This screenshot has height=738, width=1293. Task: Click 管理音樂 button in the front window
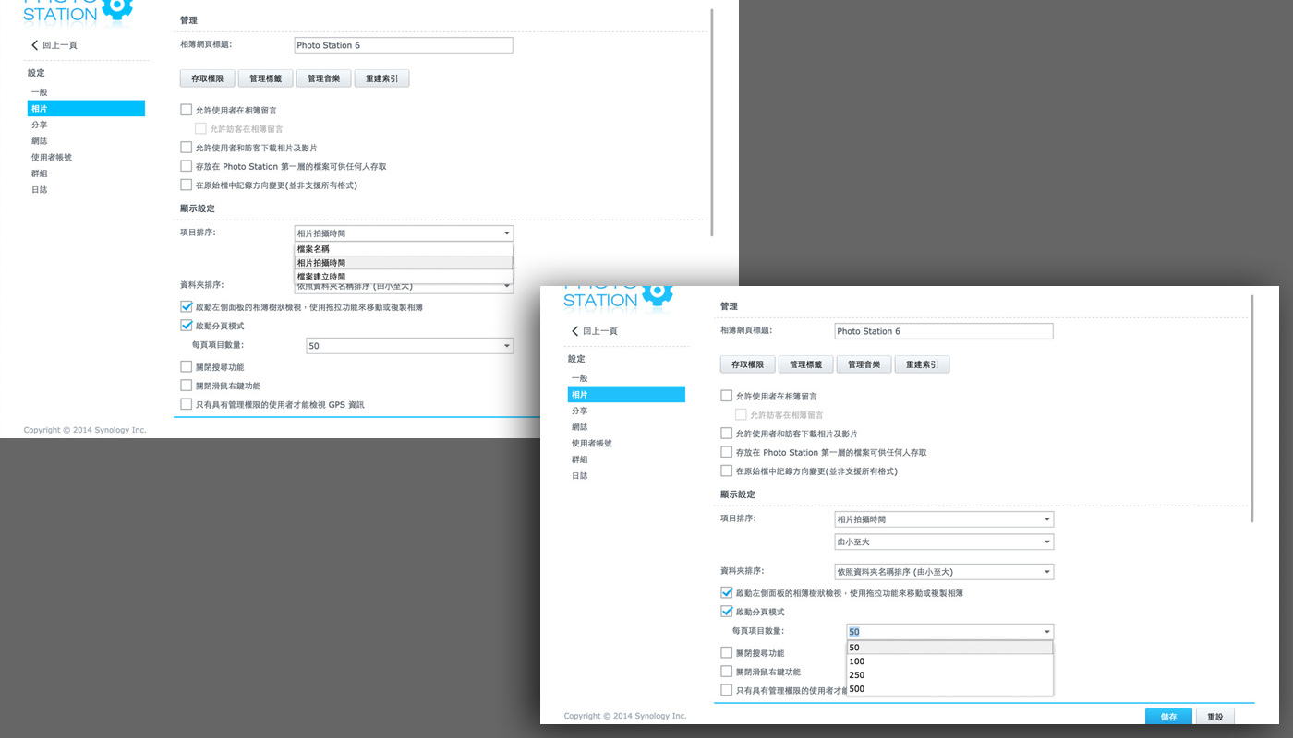pos(864,364)
